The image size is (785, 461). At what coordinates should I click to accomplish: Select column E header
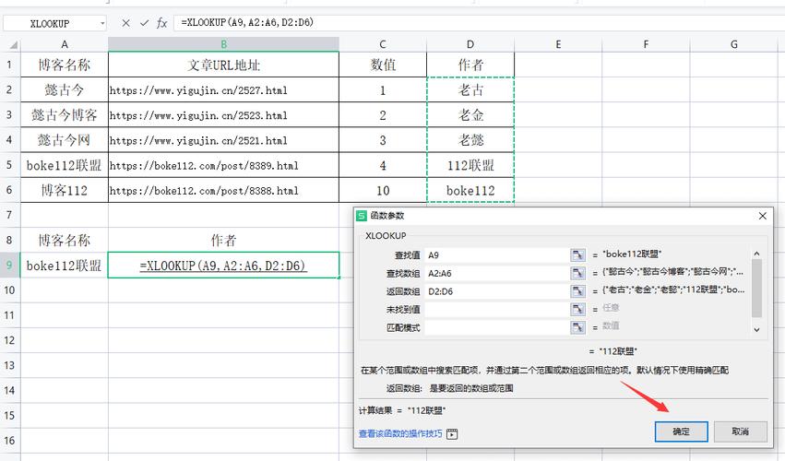[x=558, y=44]
